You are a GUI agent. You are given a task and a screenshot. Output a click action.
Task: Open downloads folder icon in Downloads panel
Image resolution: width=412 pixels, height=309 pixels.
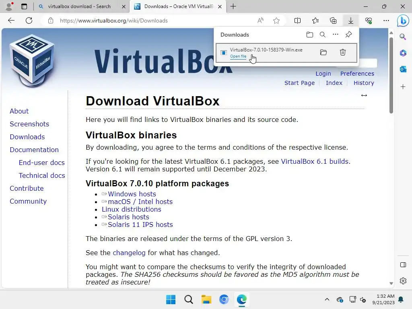pos(310,35)
